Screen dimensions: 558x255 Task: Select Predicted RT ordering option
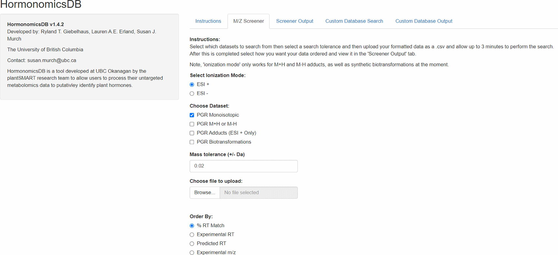pyautogui.click(x=192, y=244)
